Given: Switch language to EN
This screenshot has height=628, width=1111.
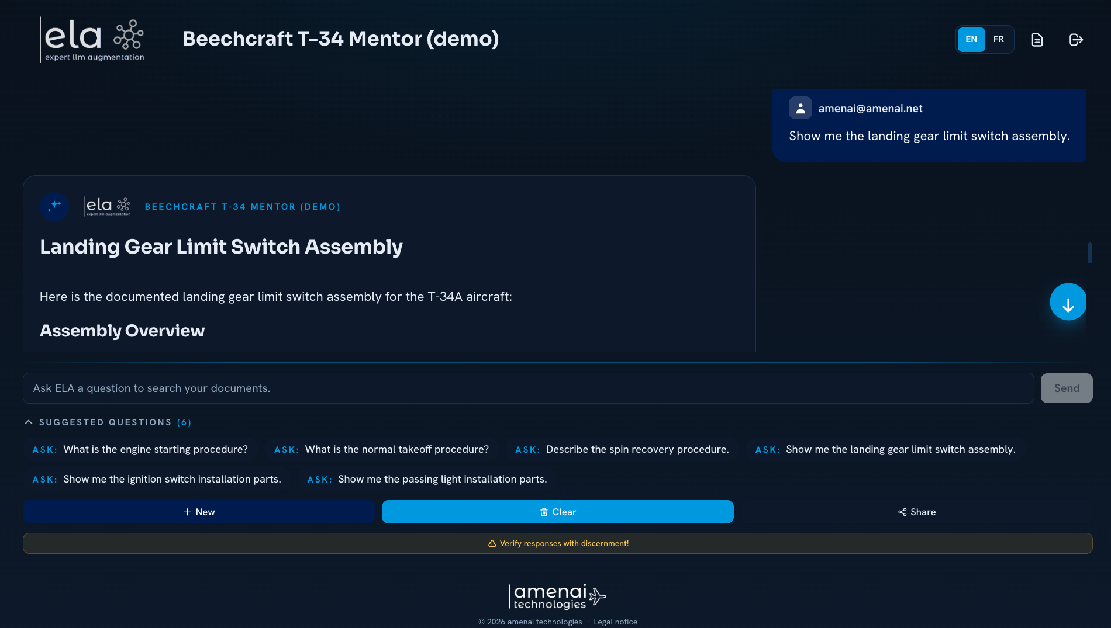Looking at the screenshot, I should (971, 40).
